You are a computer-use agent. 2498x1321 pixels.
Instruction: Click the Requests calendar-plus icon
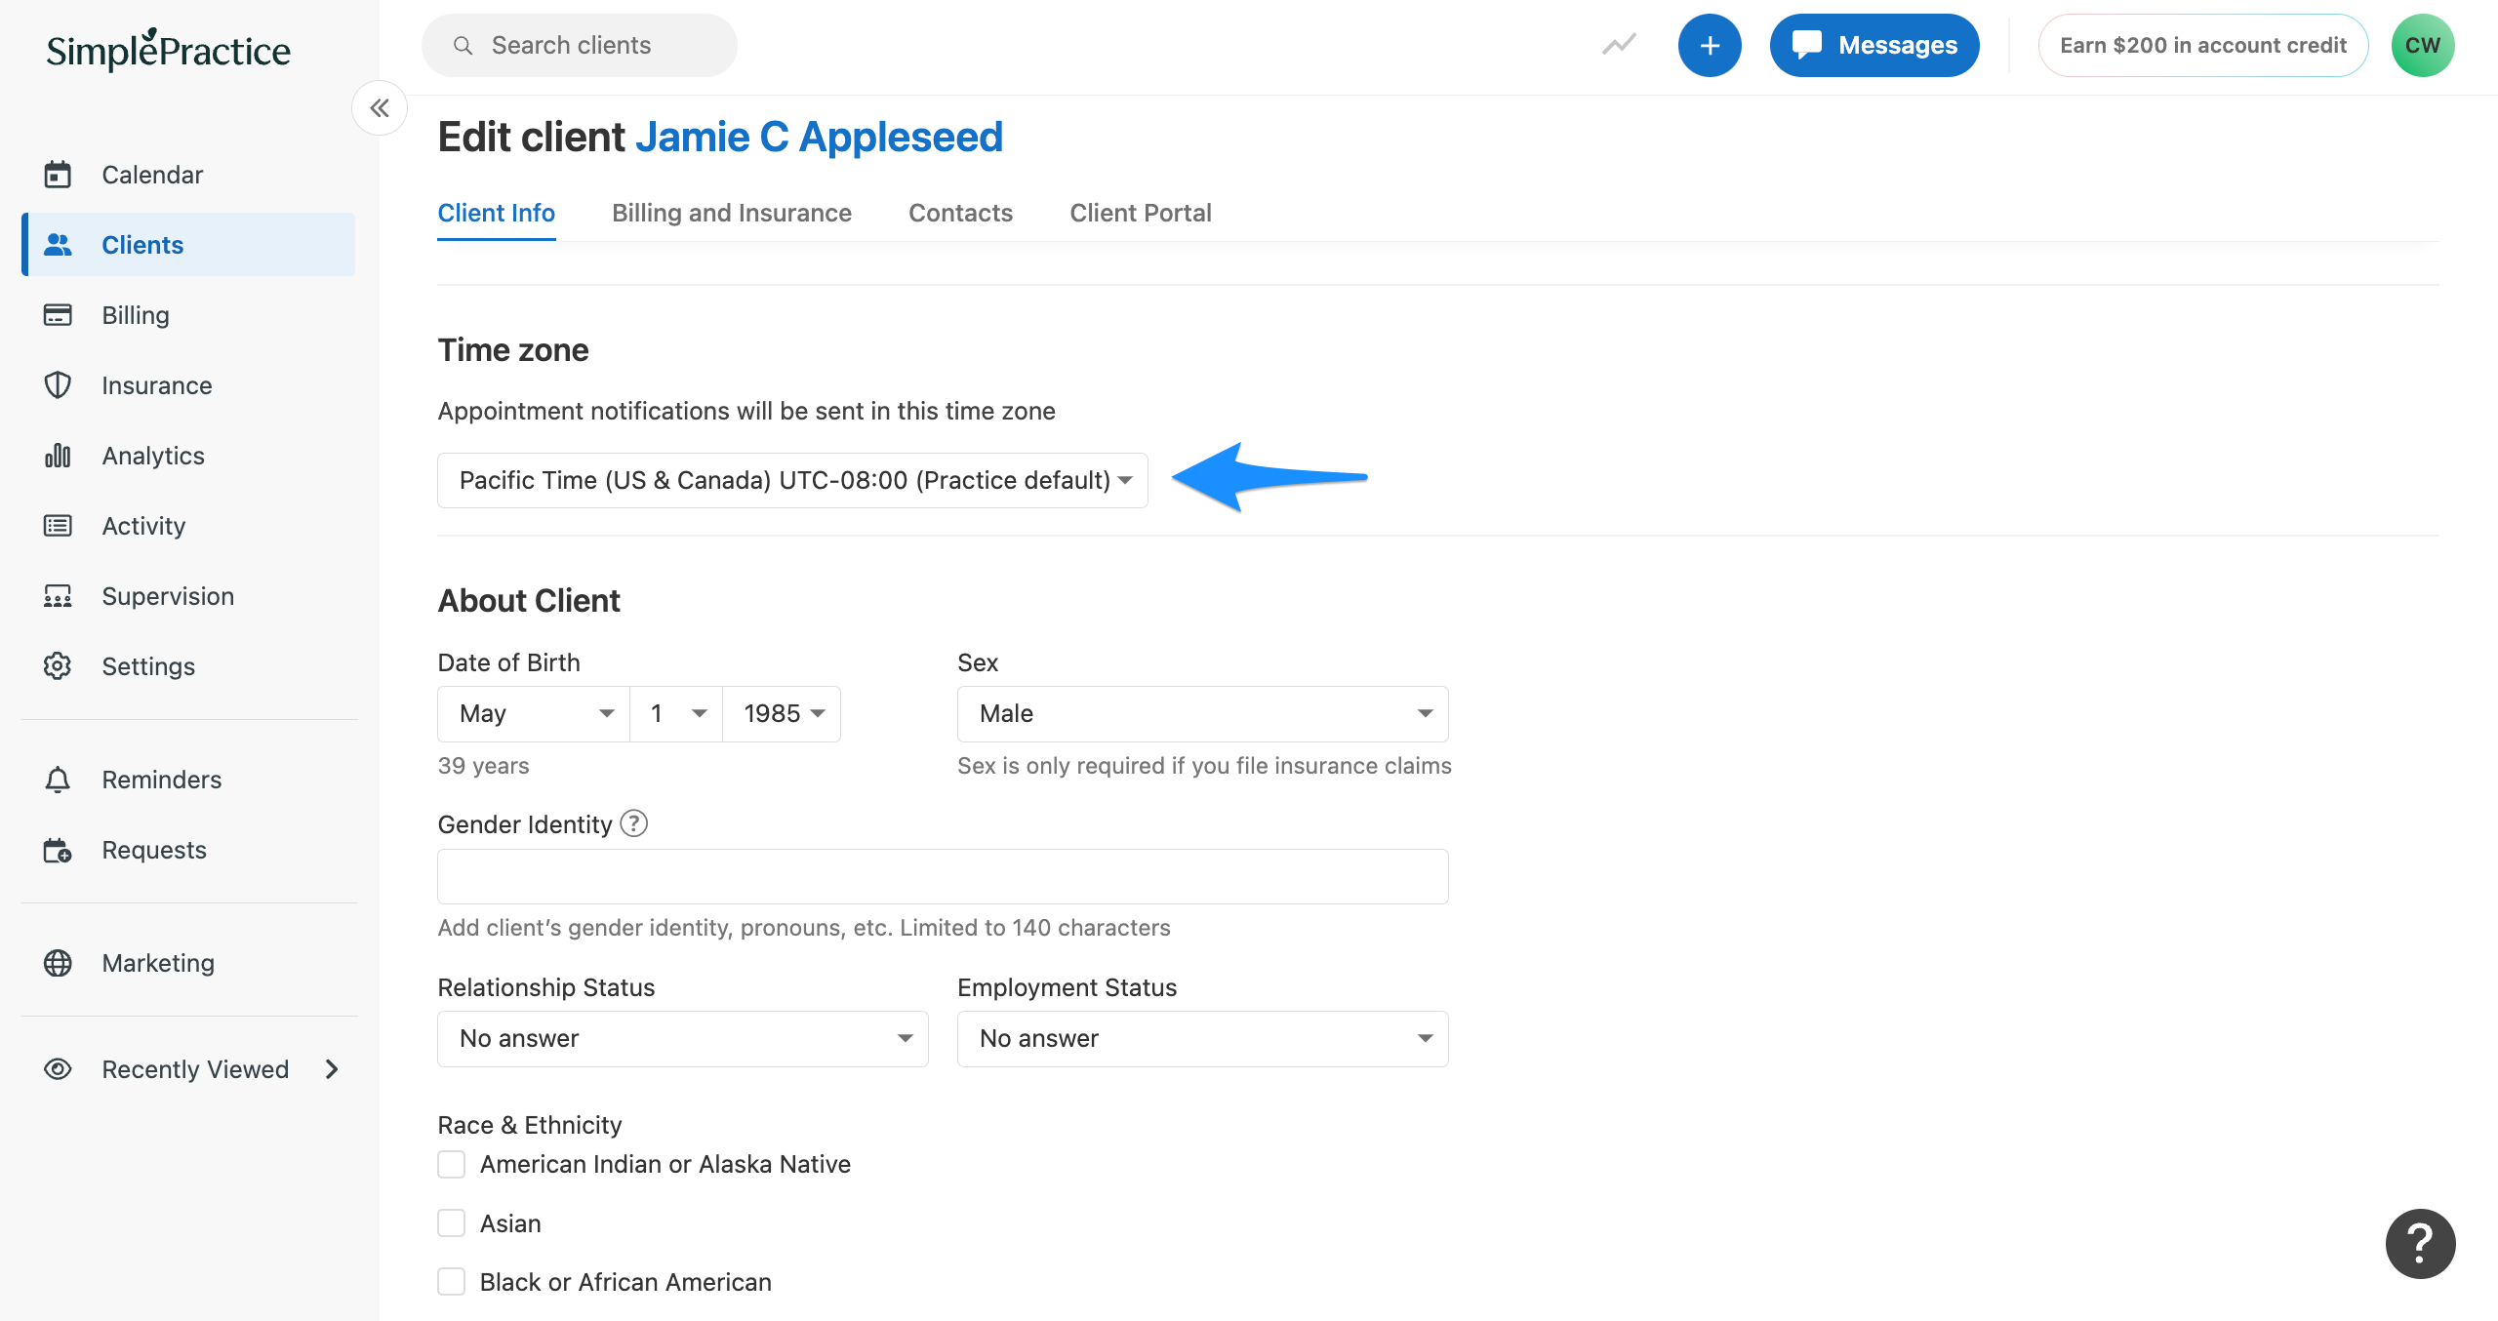(x=58, y=850)
